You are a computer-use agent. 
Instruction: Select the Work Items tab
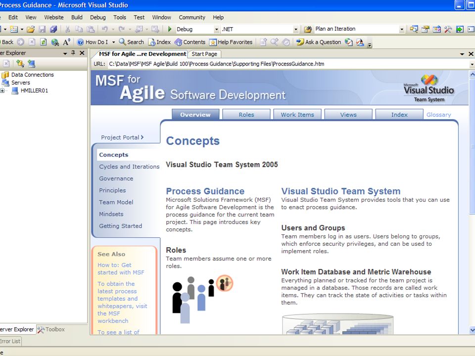(x=297, y=115)
